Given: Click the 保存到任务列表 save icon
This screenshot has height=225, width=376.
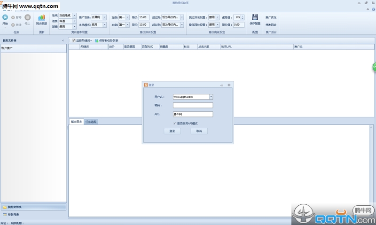Looking at the screenshot, I should [96, 41].
